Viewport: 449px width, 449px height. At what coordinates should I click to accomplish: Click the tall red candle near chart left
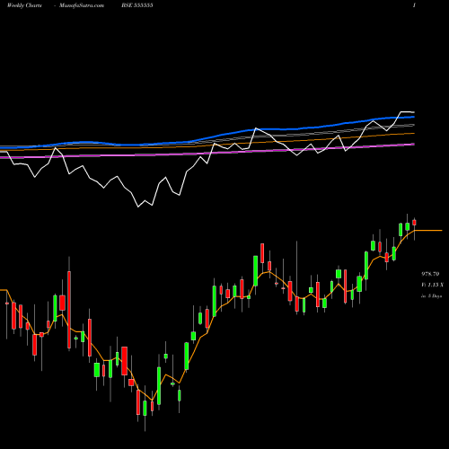[69, 310]
